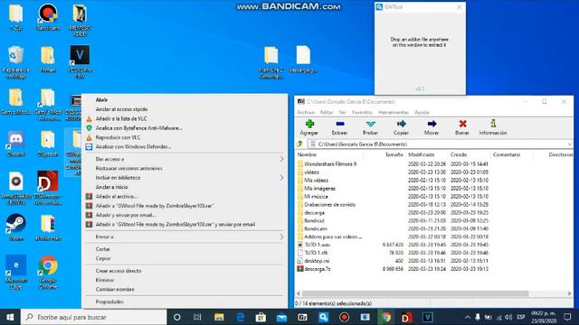Choose Añadir y enviar por email...
Viewport: 579px width, 325px height.
tap(185, 215)
